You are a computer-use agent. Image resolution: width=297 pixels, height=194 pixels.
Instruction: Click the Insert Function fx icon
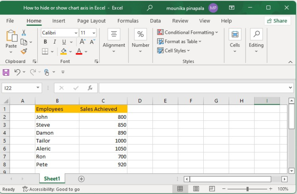pos(90,88)
